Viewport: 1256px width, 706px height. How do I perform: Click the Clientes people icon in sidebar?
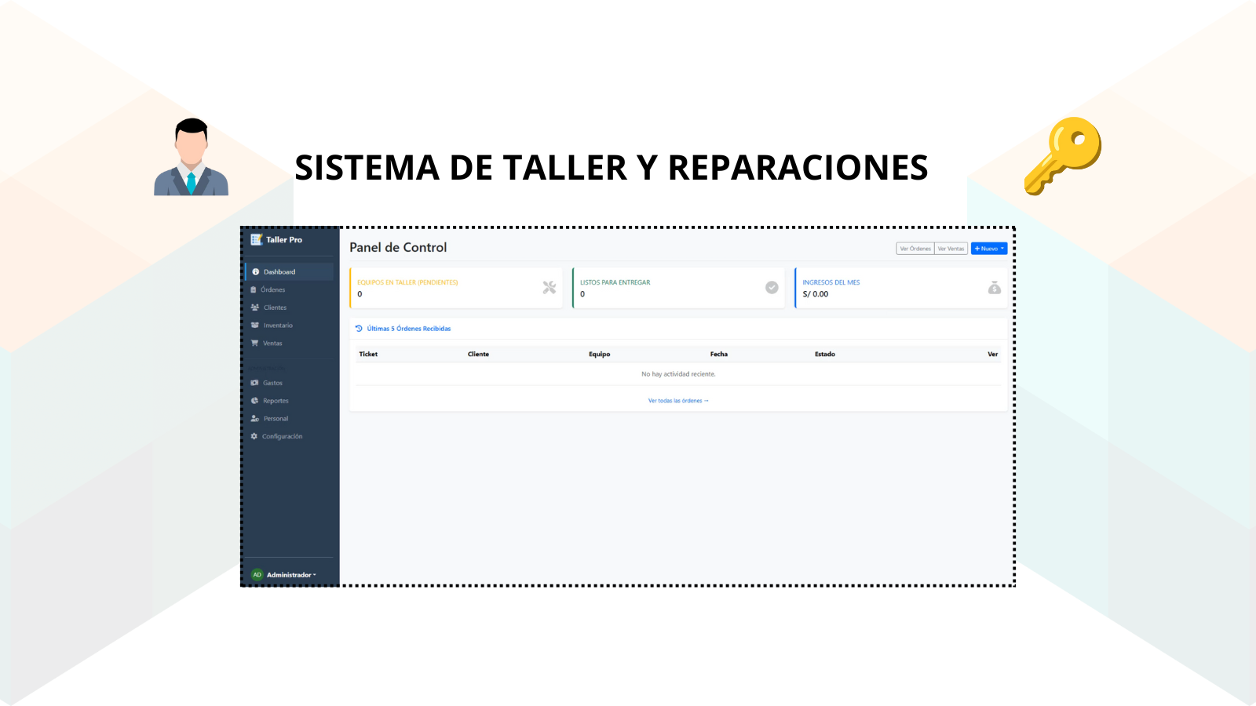pos(255,308)
